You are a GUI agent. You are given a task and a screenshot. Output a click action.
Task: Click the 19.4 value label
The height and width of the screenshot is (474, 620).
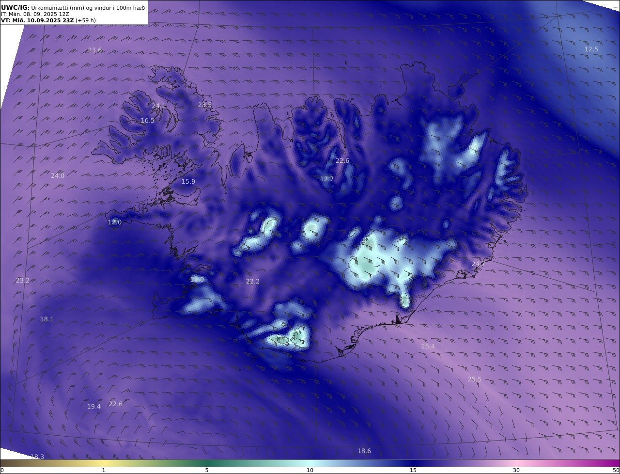94,407
